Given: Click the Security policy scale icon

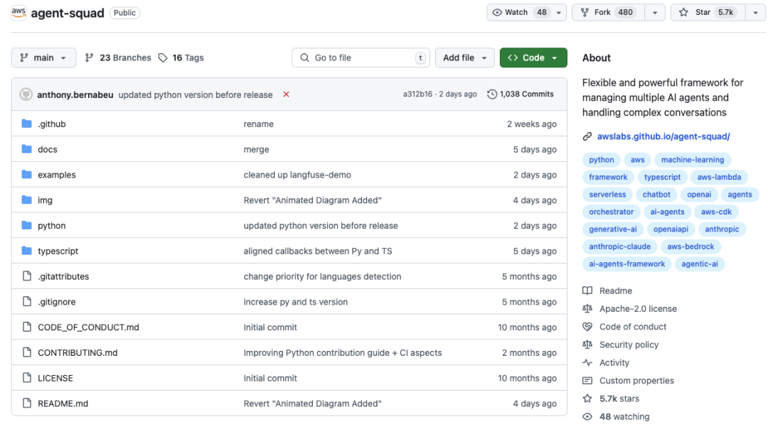Looking at the screenshot, I should 587,344.
